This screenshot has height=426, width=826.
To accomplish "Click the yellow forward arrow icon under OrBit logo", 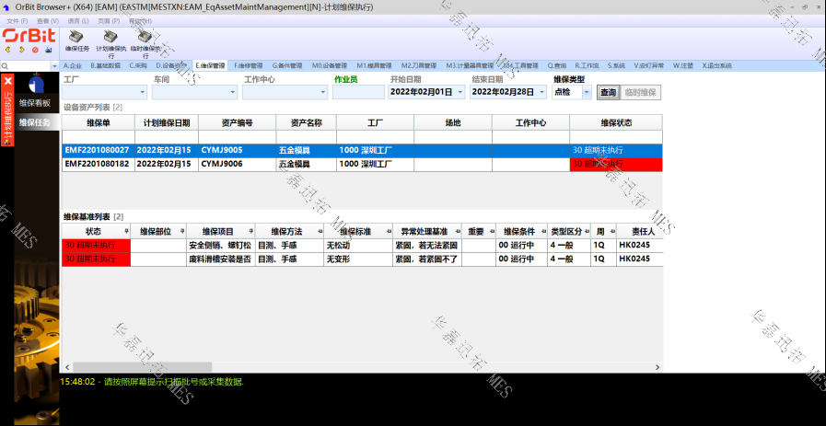I will (x=21, y=50).
